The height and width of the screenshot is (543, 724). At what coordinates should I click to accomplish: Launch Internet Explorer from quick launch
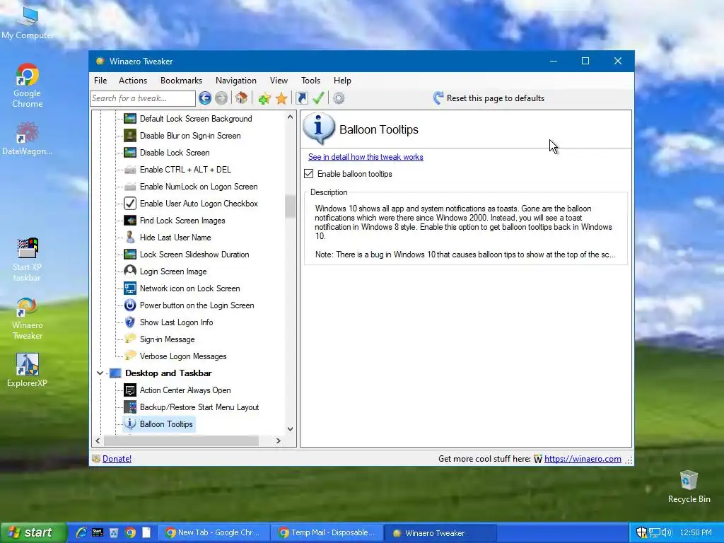click(x=81, y=532)
